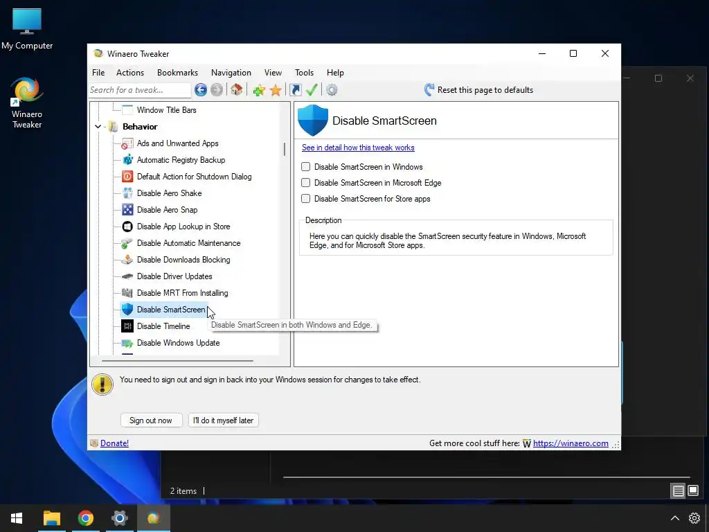Select the Behavior category label

tap(140, 127)
